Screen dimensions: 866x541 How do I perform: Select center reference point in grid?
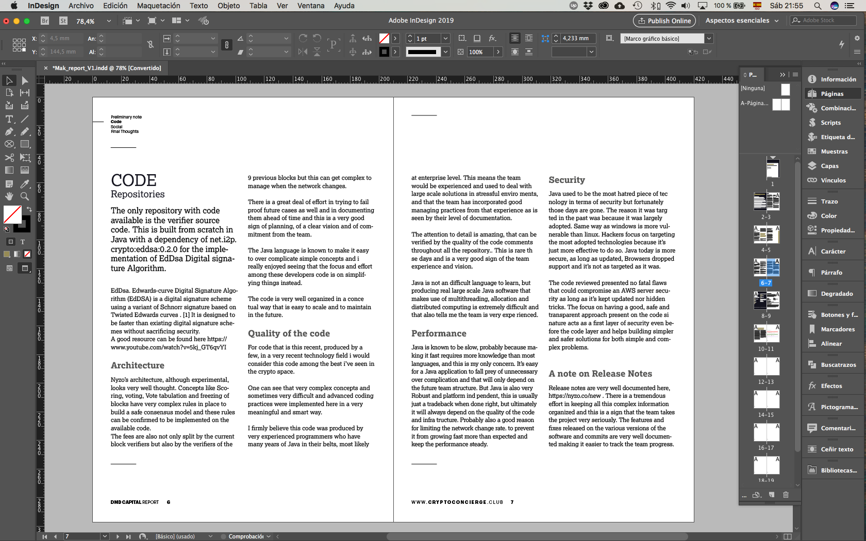[x=19, y=45]
